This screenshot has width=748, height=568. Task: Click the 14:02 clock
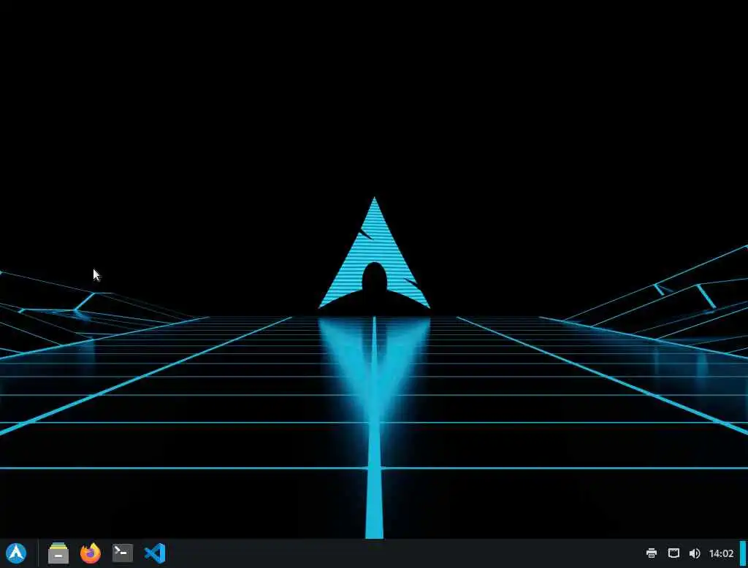[x=721, y=553]
